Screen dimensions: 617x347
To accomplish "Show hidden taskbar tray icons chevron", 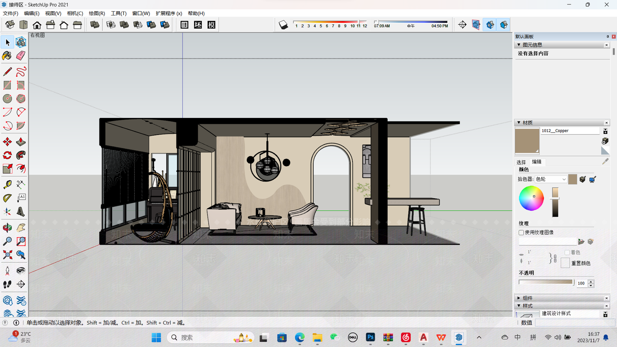I will point(479,337).
